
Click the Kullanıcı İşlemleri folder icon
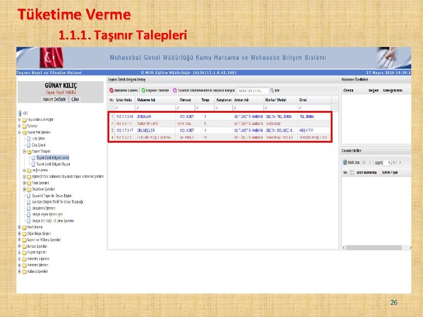click(24, 272)
